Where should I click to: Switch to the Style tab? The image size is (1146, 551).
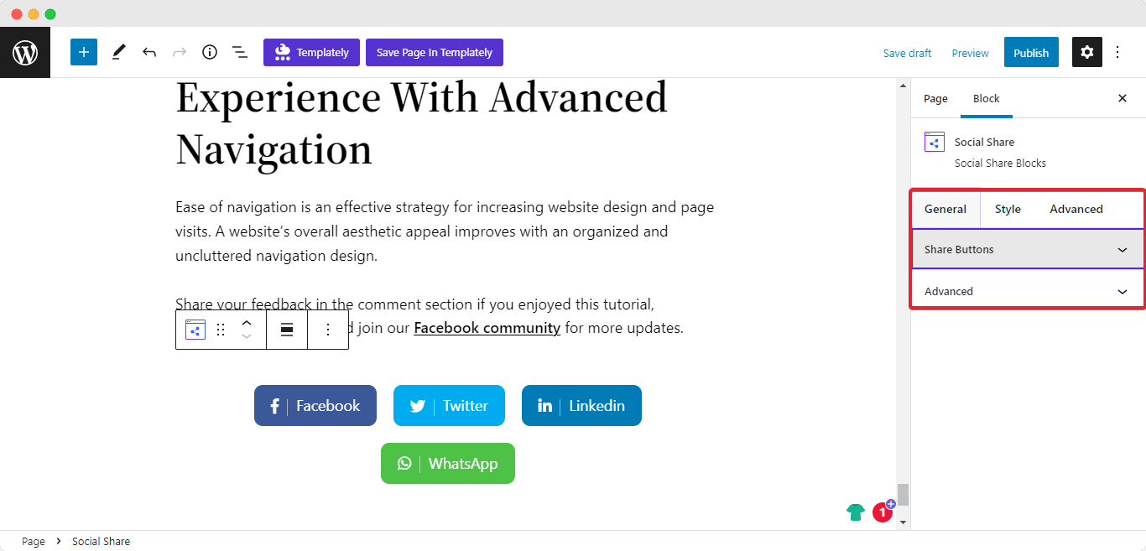[1008, 210]
